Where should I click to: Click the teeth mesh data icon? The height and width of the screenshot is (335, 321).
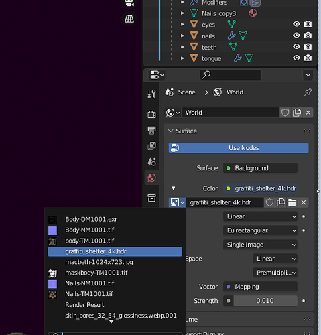(x=233, y=47)
